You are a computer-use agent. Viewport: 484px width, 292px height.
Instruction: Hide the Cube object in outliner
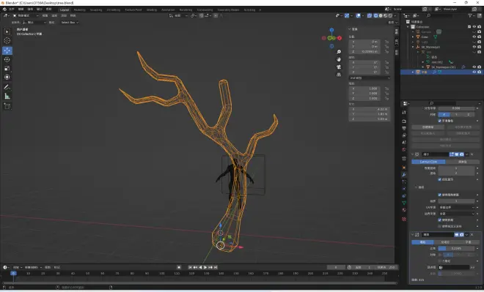[474, 37]
